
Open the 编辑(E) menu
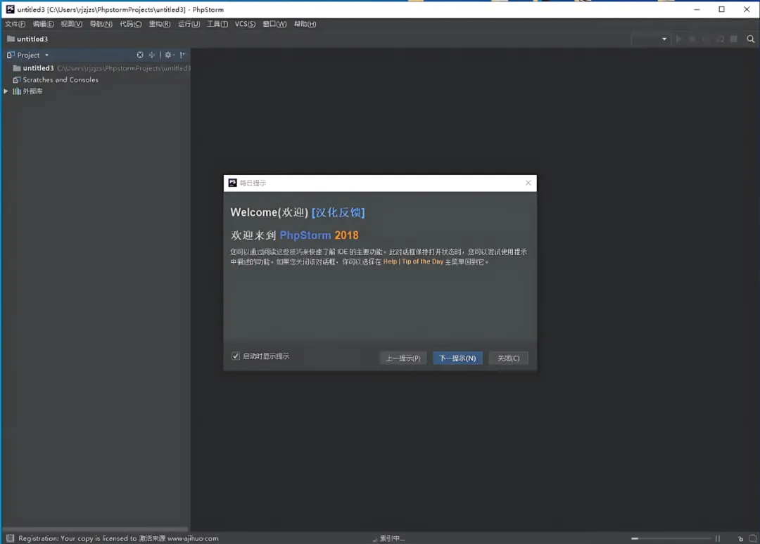tap(43, 24)
